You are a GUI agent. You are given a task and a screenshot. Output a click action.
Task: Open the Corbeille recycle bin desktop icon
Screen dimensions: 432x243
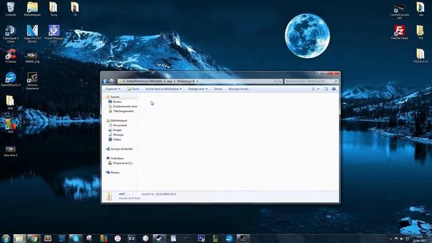(x=11, y=9)
